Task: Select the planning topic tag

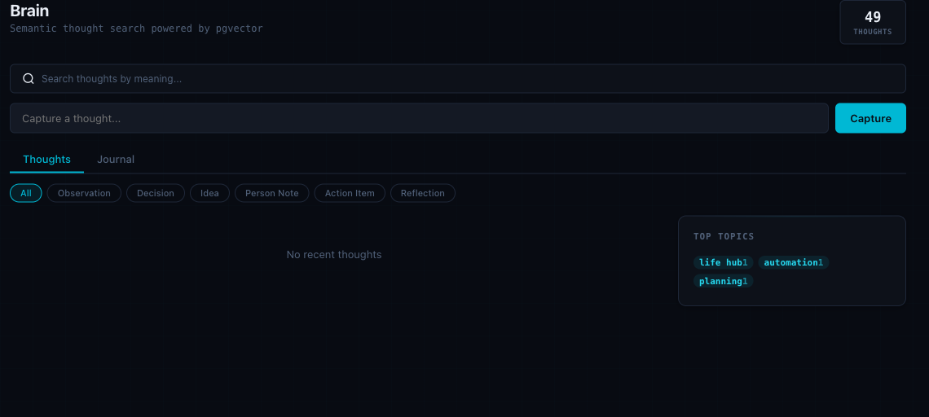Action: [723, 281]
